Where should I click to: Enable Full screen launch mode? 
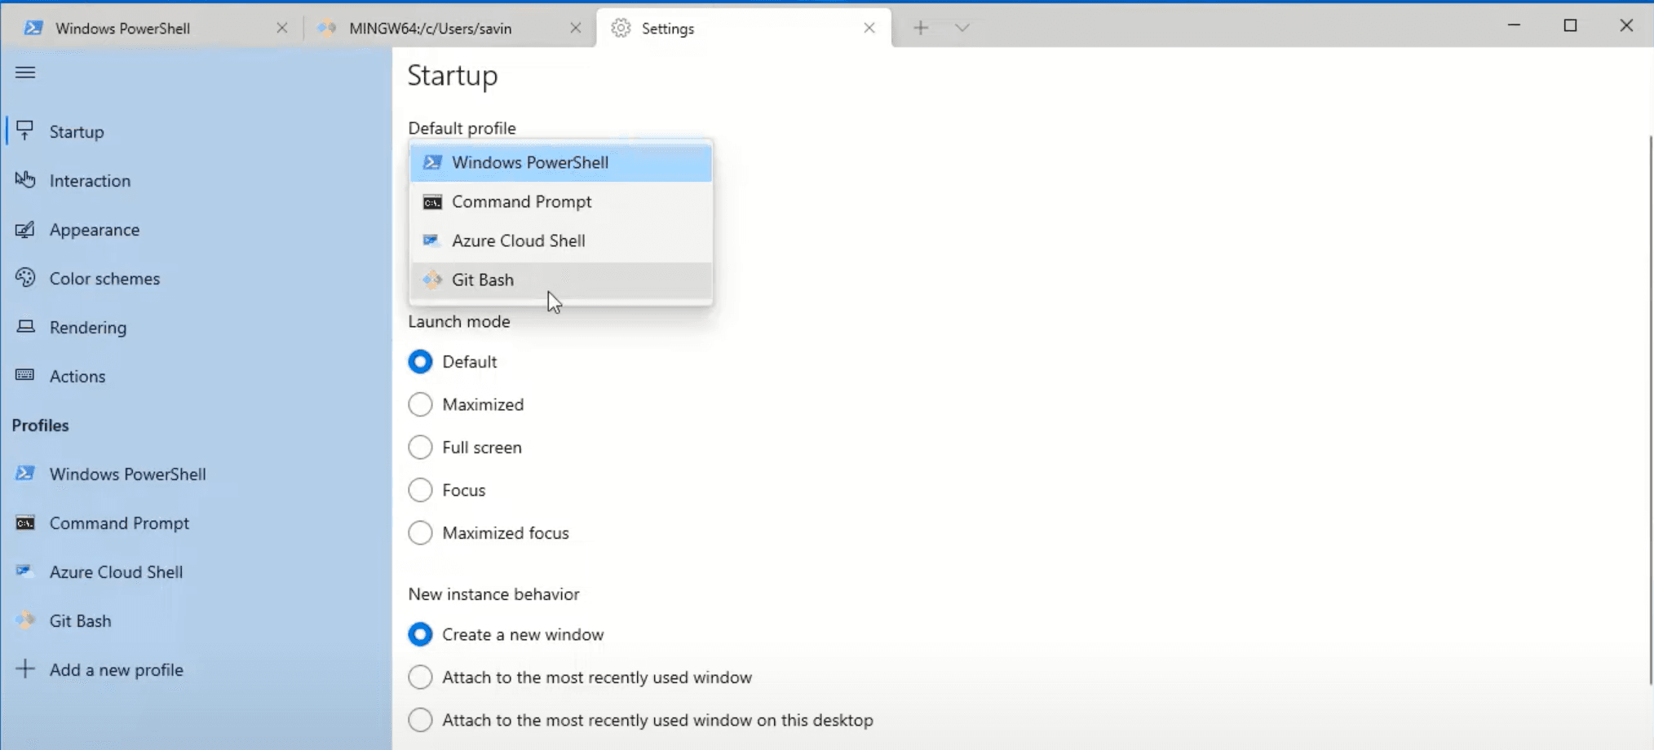coord(420,447)
